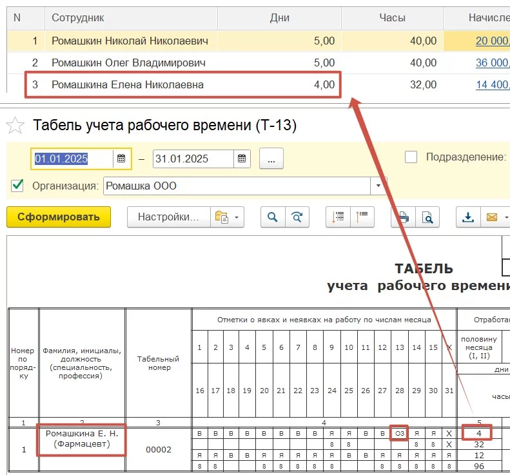Open accrual link 36 000 for Олег
Screen dimensions: 510x475
[493, 63]
